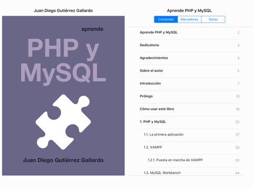Screen dimensions: 253x189
Task: Open chapter '1. PHP y MySQL'
Action: click(x=190, y=122)
